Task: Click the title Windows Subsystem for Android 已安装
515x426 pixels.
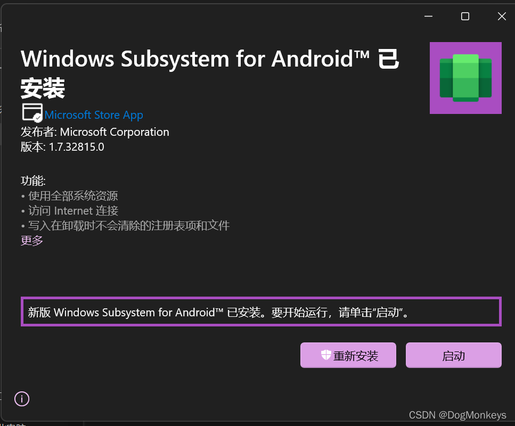Action: (x=210, y=73)
